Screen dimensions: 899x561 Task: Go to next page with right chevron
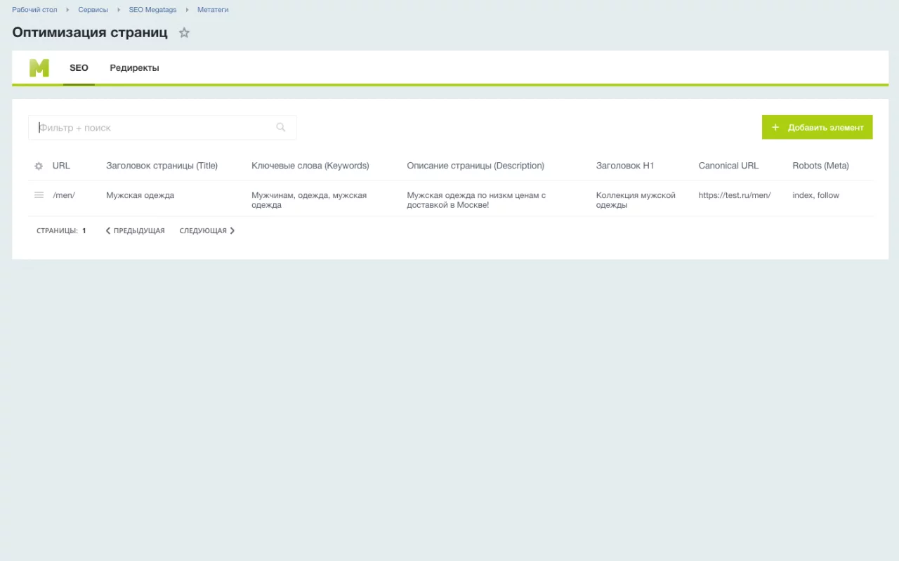(232, 230)
